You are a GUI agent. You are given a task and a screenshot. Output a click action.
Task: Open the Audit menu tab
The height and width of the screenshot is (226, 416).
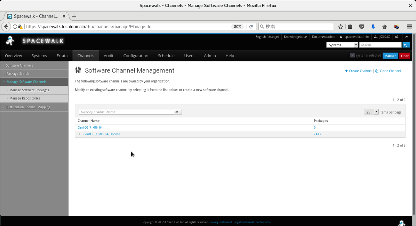[x=109, y=56]
